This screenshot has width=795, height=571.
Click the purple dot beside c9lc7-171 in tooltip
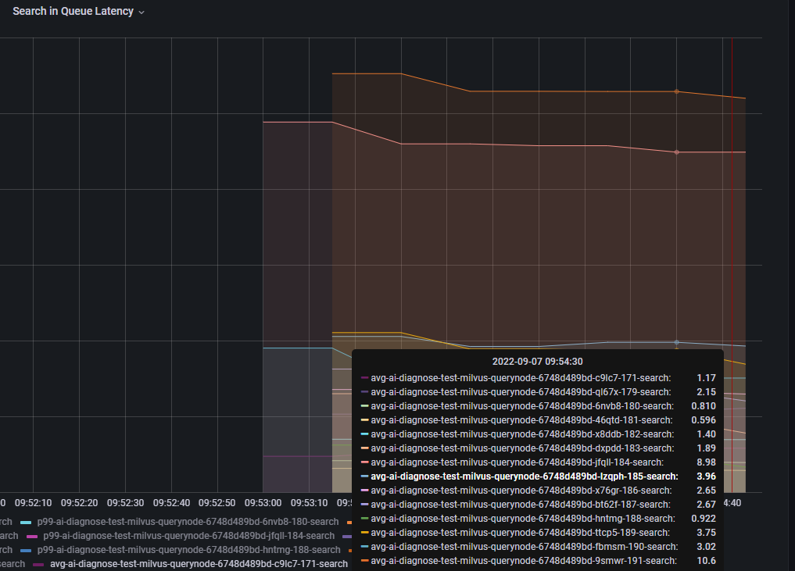pos(364,377)
